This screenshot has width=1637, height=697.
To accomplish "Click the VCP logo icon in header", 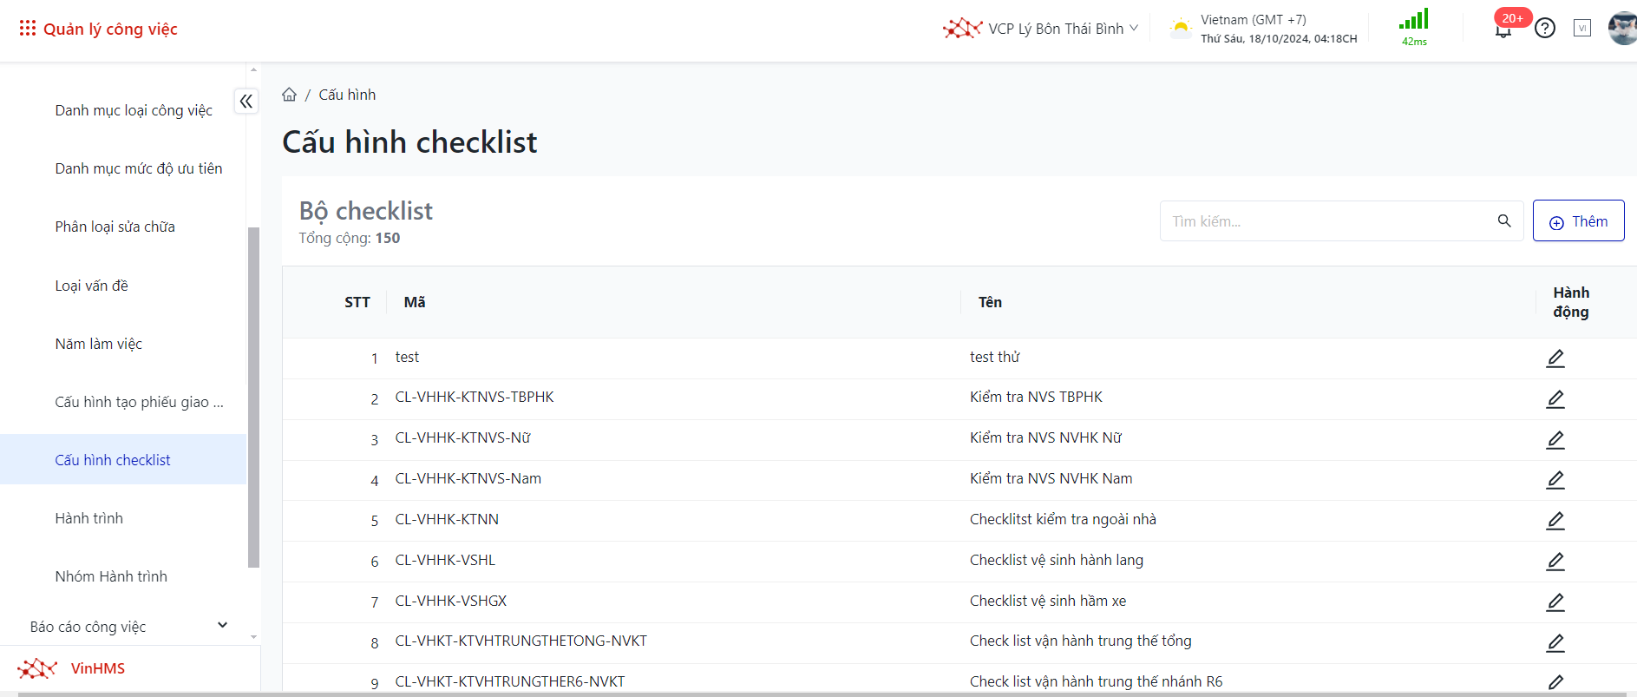I will 962,29.
